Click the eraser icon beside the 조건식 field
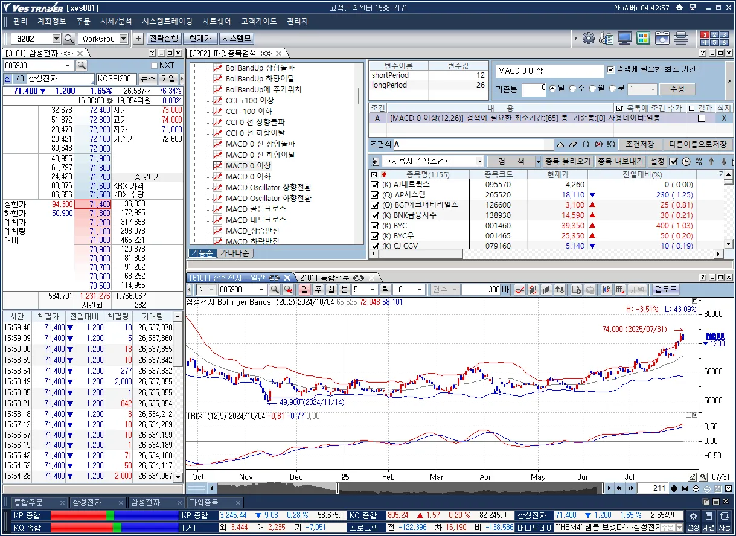Viewport: 736px width, 536px height. [x=573, y=145]
